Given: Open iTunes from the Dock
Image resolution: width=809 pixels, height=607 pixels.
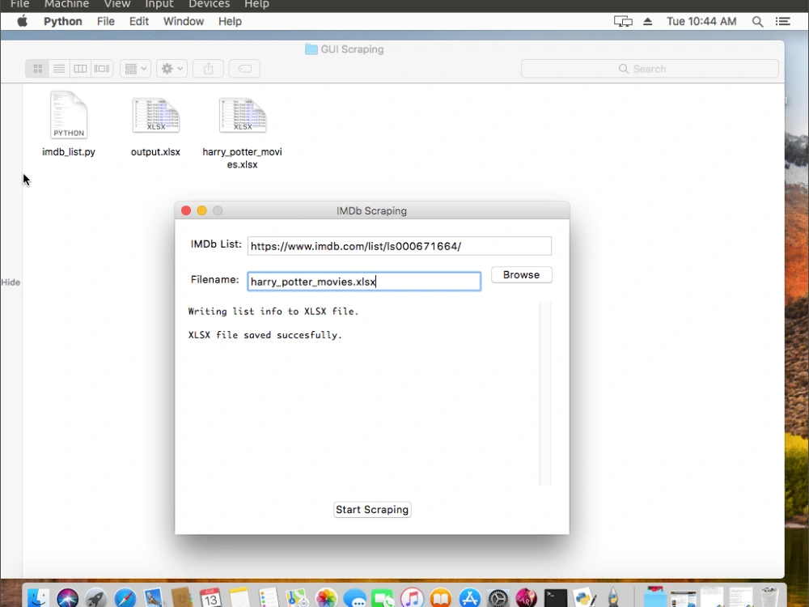Looking at the screenshot, I should point(412,598).
